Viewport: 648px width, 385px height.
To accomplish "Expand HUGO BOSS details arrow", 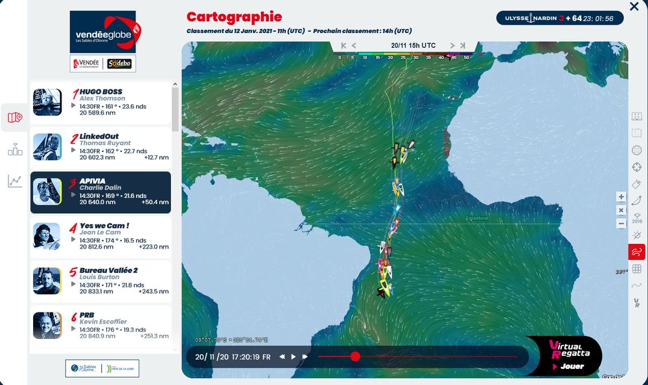I will tap(73, 105).
